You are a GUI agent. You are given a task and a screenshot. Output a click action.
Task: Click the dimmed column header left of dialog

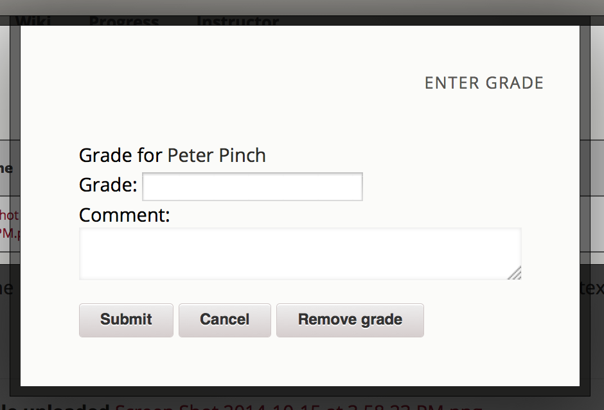[x=6, y=168]
